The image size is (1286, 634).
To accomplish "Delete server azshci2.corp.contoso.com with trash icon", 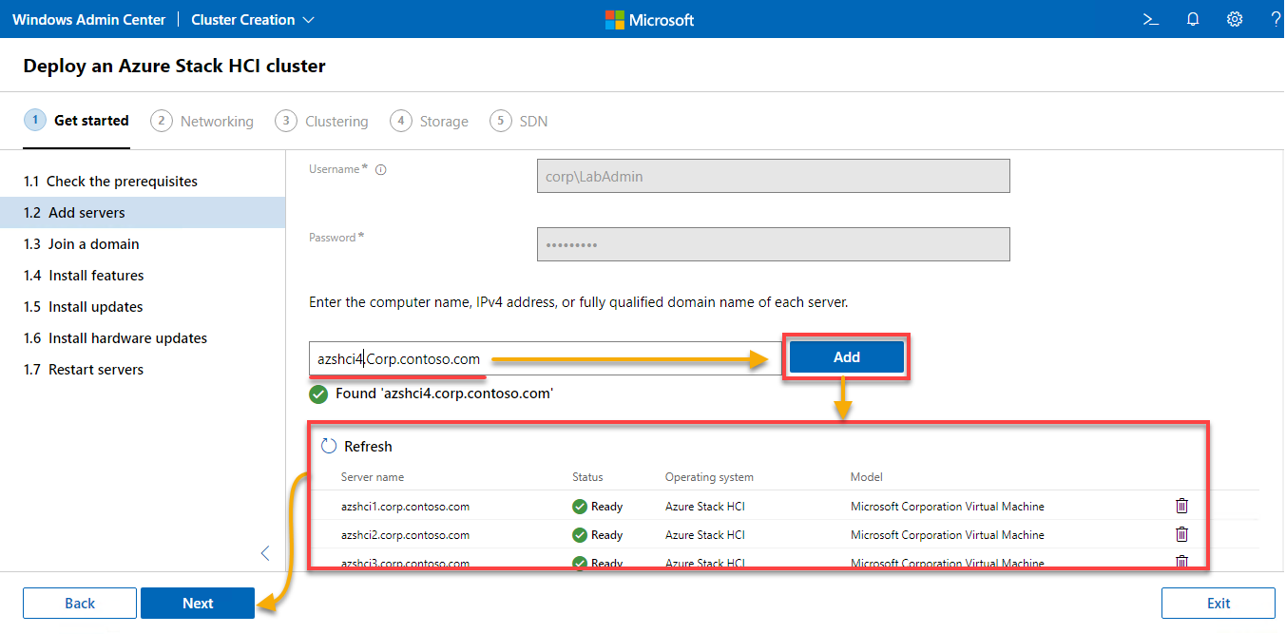I will (1182, 534).
